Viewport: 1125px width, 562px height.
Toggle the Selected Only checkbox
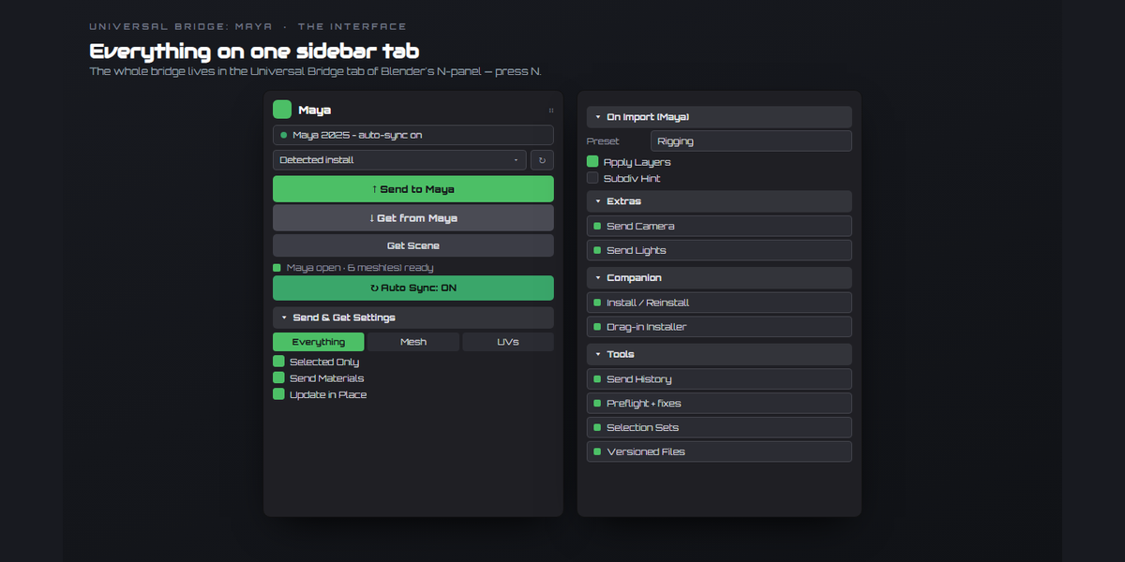pyautogui.click(x=278, y=362)
